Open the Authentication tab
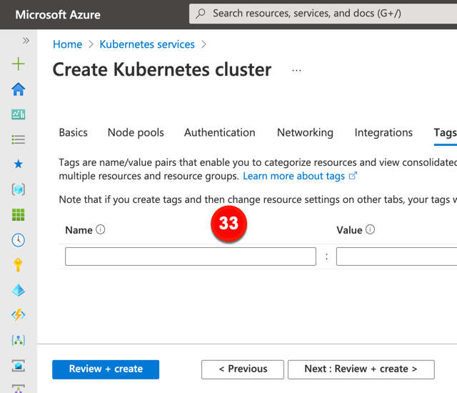The image size is (457, 393). tap(219, 132)
